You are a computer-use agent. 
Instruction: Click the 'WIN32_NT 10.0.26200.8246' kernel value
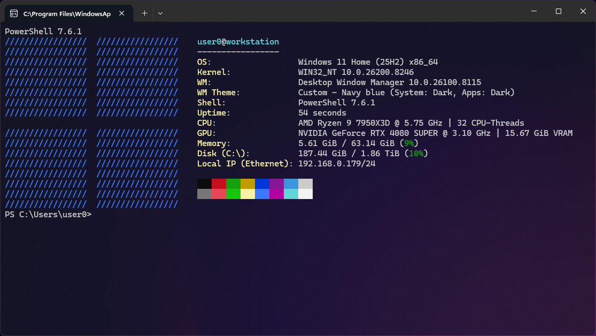[x=356, y=72]
